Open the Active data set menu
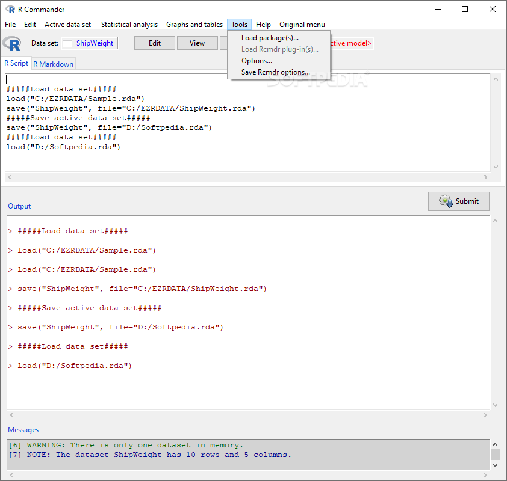 67,25
